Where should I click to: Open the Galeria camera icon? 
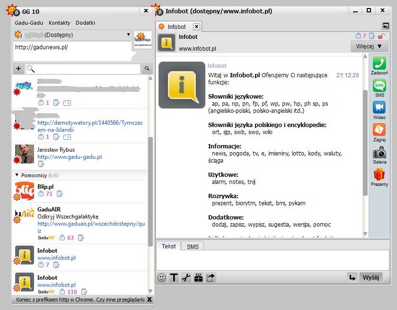click(379, 153)
